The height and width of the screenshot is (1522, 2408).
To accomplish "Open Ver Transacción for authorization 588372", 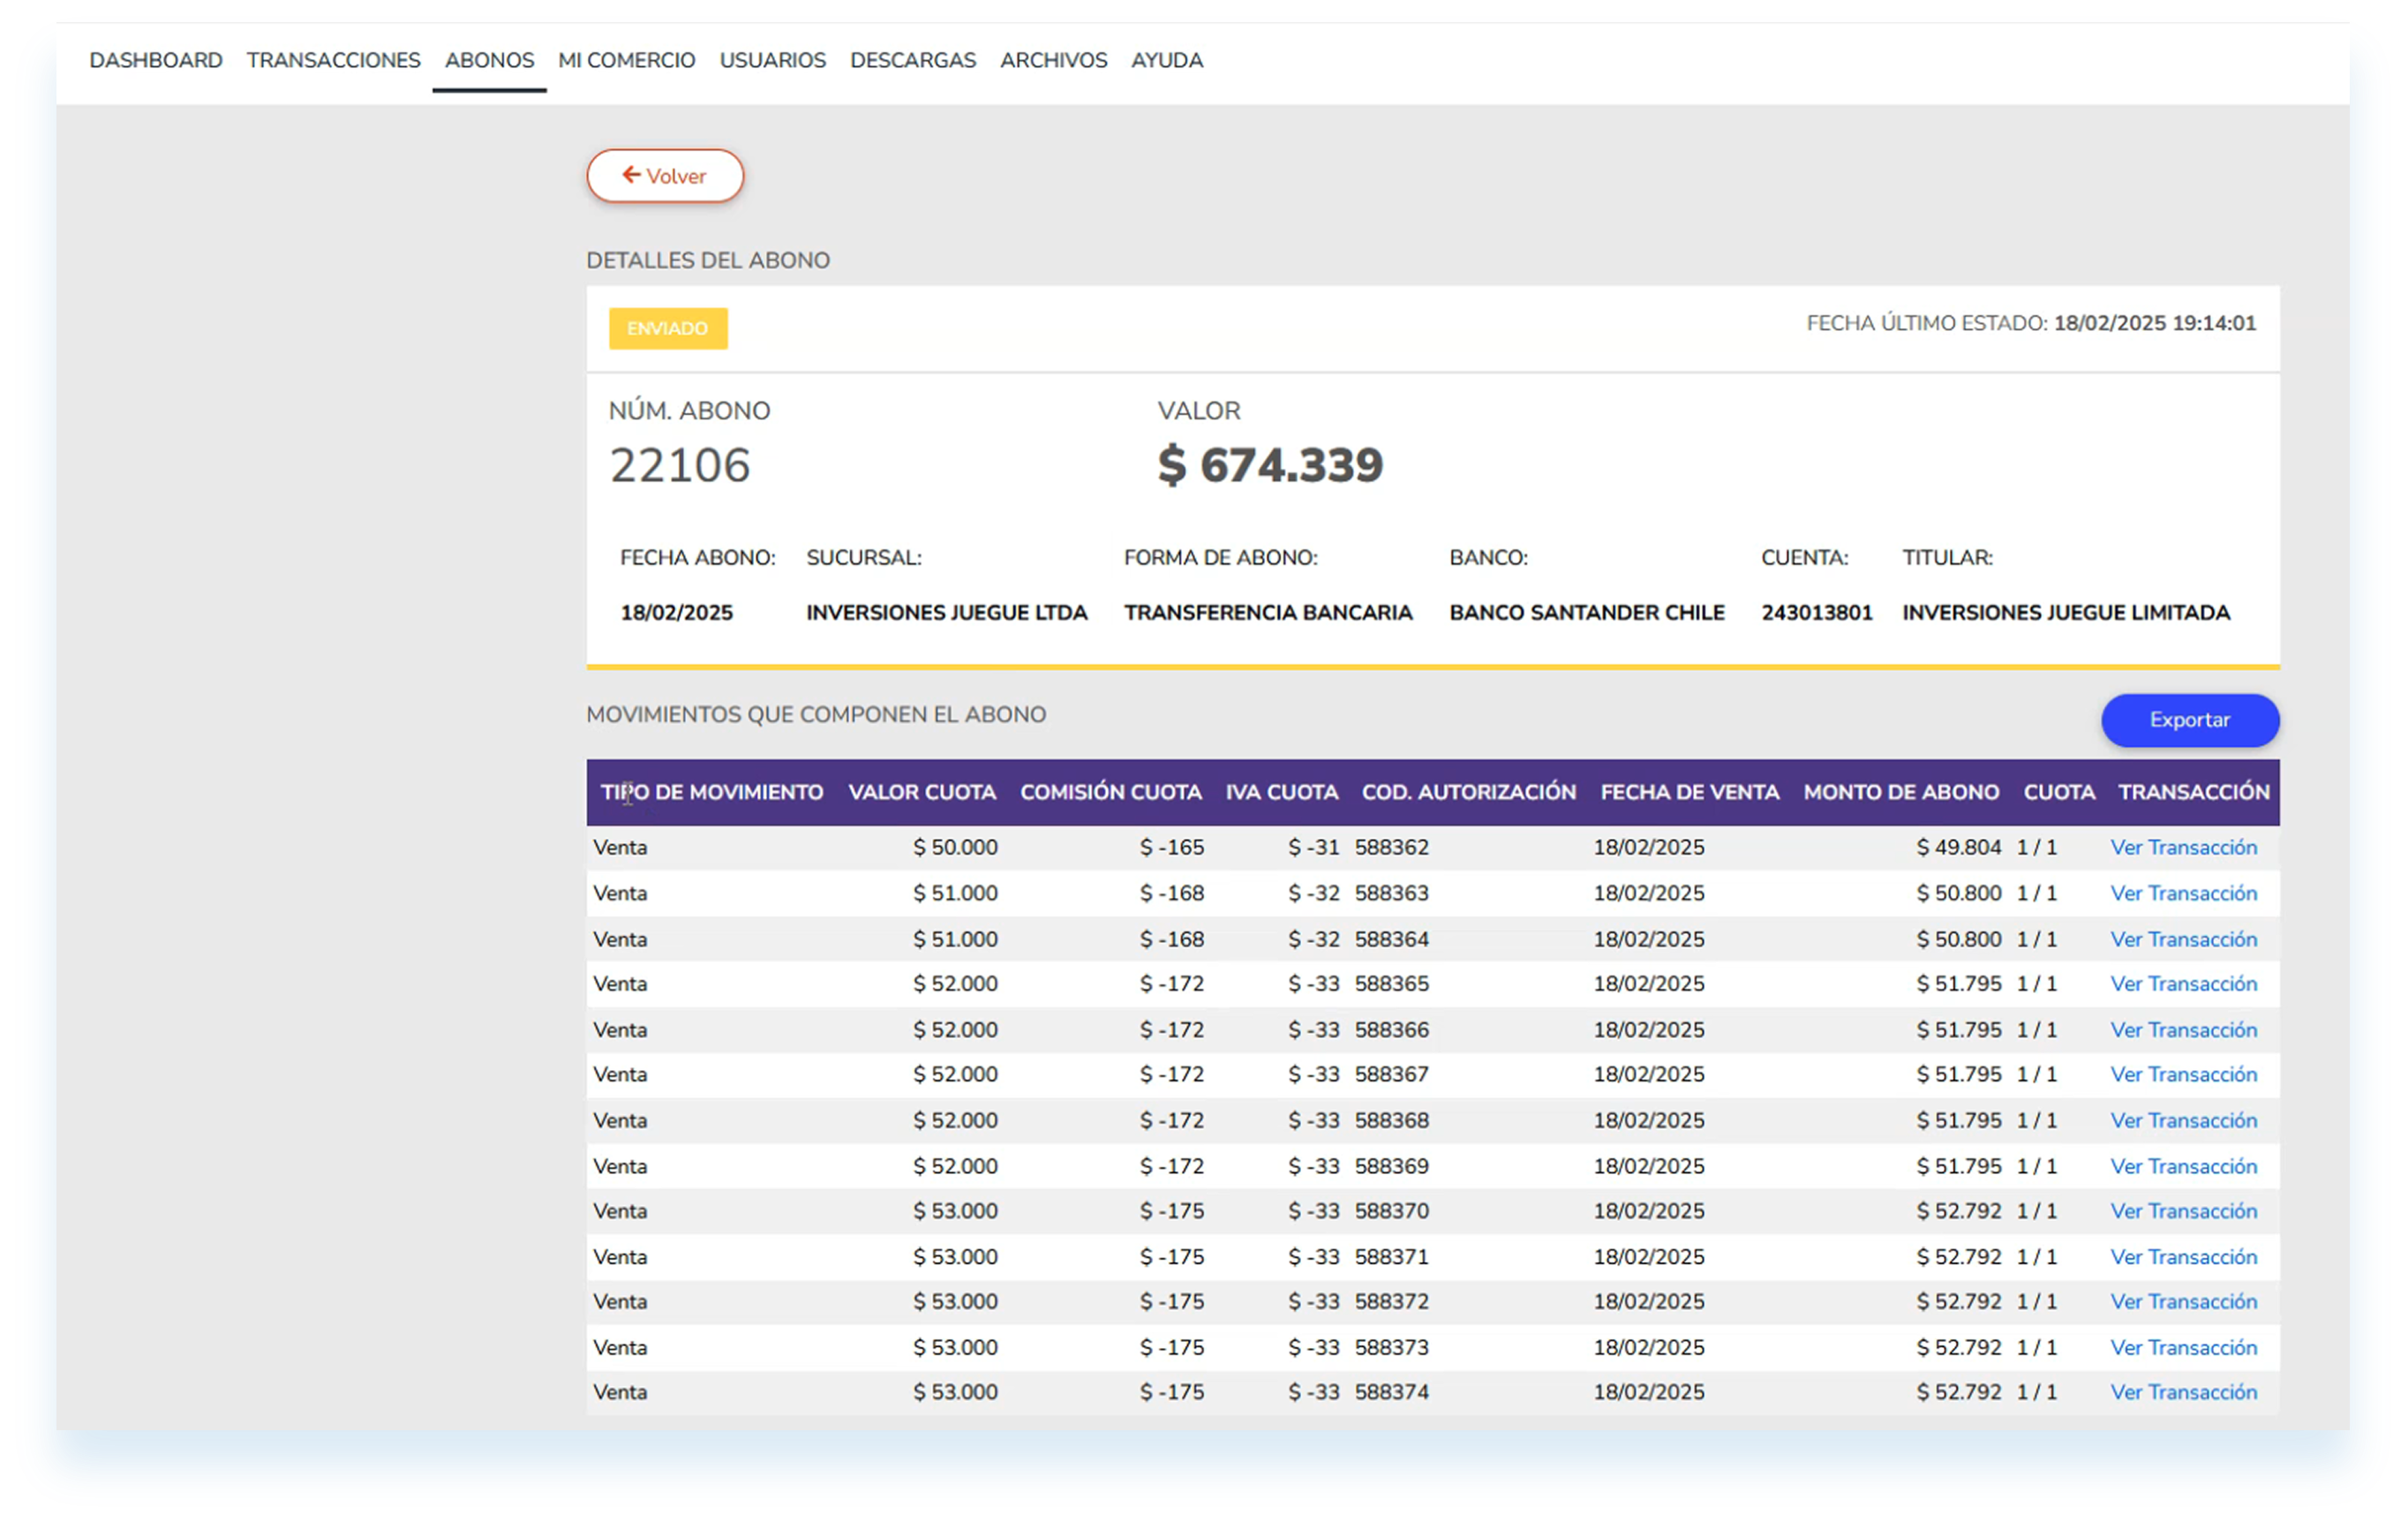I will (2184, 1302).
